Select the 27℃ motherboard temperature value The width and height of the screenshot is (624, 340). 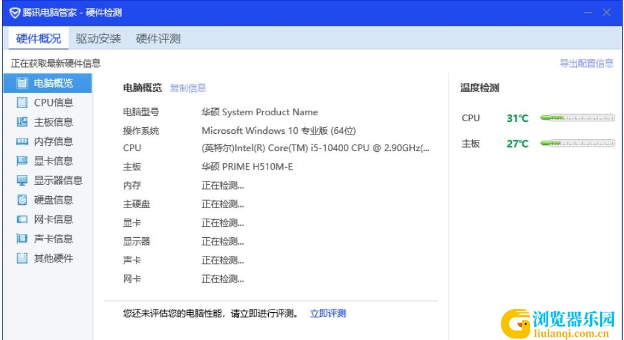(517, 144)
